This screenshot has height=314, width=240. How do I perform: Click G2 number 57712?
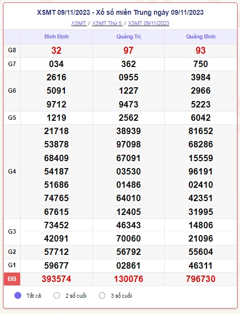(x=57, y=252)
